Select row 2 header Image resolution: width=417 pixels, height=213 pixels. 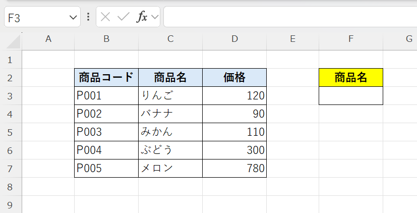(x=11, y=77)
